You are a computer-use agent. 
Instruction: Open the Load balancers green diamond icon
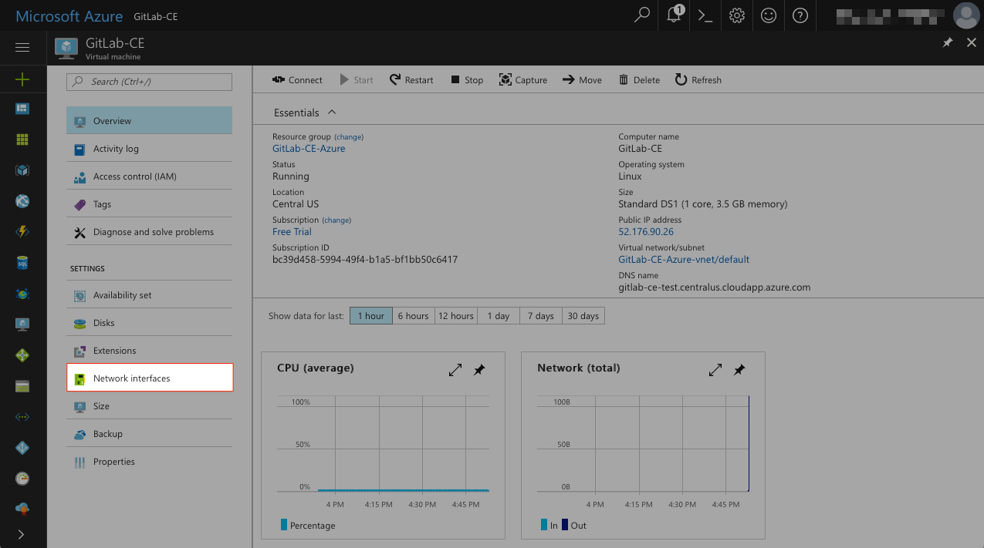click(x=22, y=355)
